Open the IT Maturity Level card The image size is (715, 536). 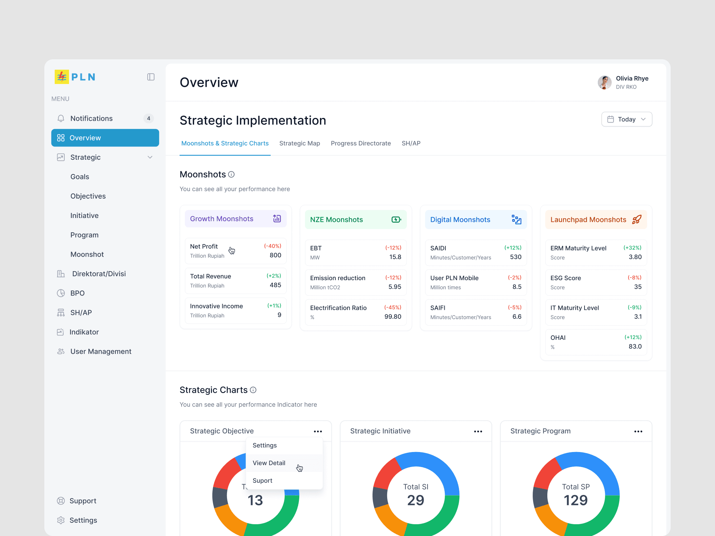pyautogui.click(x=596, y=312)
